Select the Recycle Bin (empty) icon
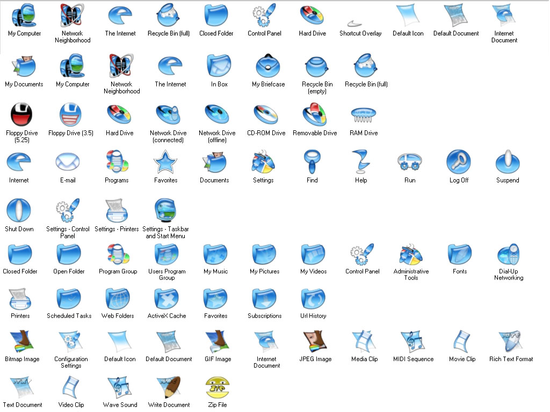This screenshot has width=550, height=412. pyautogui.click(x=317, y=67)
